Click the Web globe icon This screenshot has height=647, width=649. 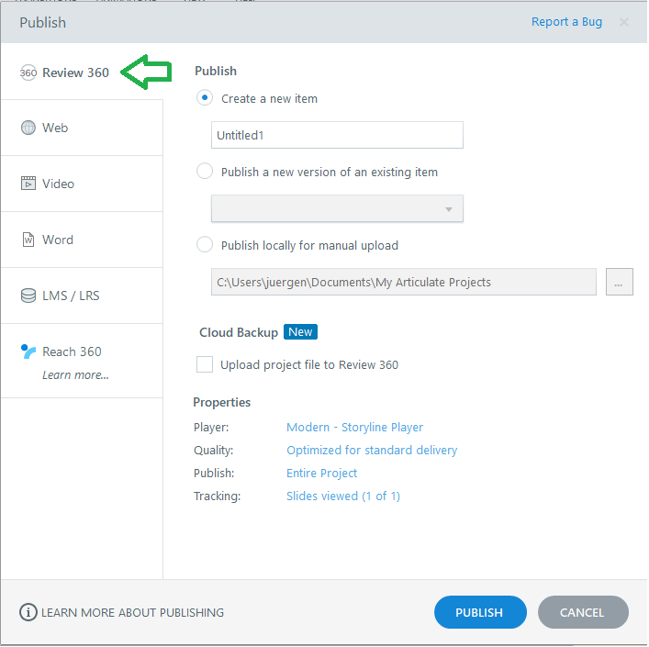click(28, 128)
